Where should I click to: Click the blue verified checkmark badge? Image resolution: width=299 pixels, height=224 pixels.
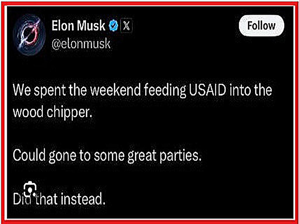[113, 26]
